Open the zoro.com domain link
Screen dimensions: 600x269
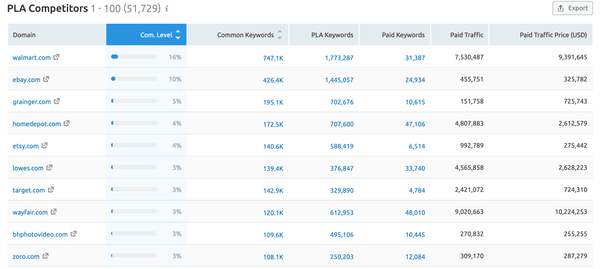pyautogui.click(x=26, y=257)
